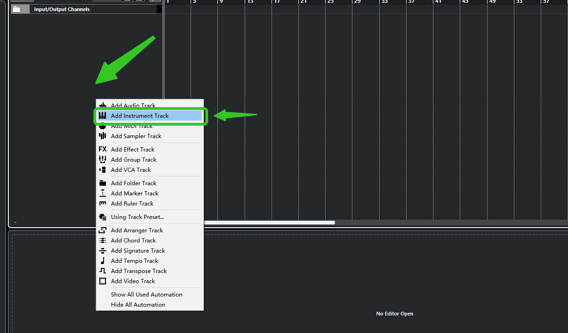Screen dimensions: 568x333
Task: Click the waveform icon beside Add Audio Track
Action: pos(103,106)
